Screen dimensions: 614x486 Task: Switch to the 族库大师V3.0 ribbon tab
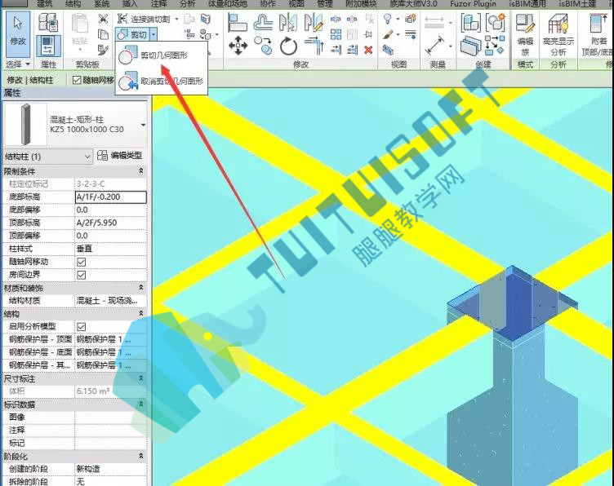click(x=413, y=4)
